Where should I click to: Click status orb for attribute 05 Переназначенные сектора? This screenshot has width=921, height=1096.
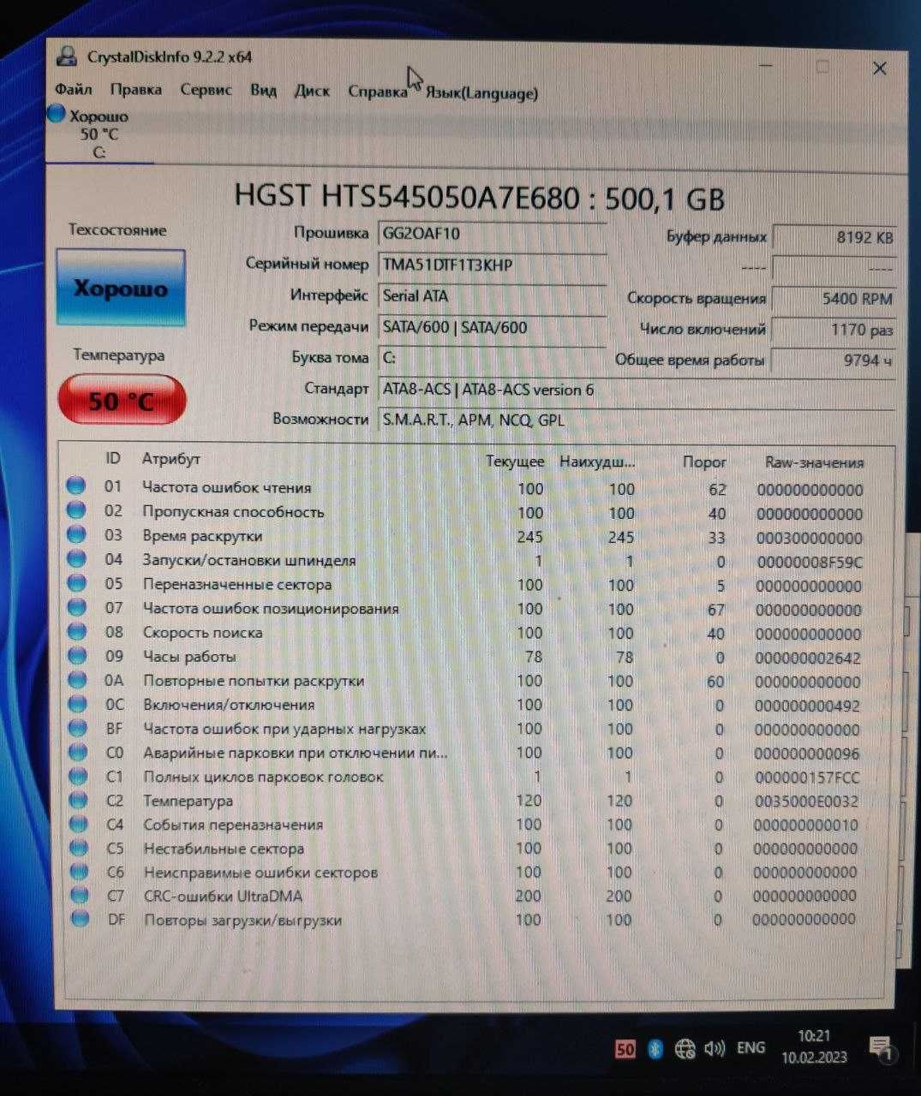coord(77,583)
